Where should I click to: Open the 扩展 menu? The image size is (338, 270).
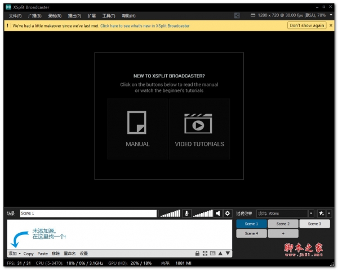pos(92,16)
